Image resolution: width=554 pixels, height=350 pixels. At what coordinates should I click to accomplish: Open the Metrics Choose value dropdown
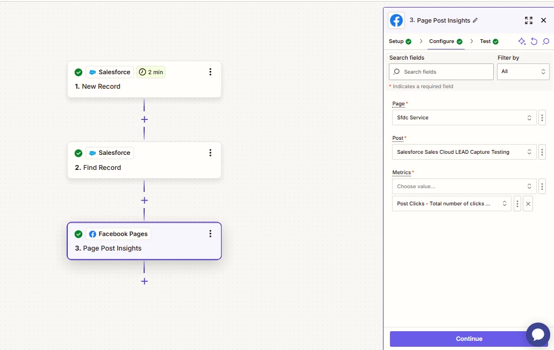pos(464,187)
